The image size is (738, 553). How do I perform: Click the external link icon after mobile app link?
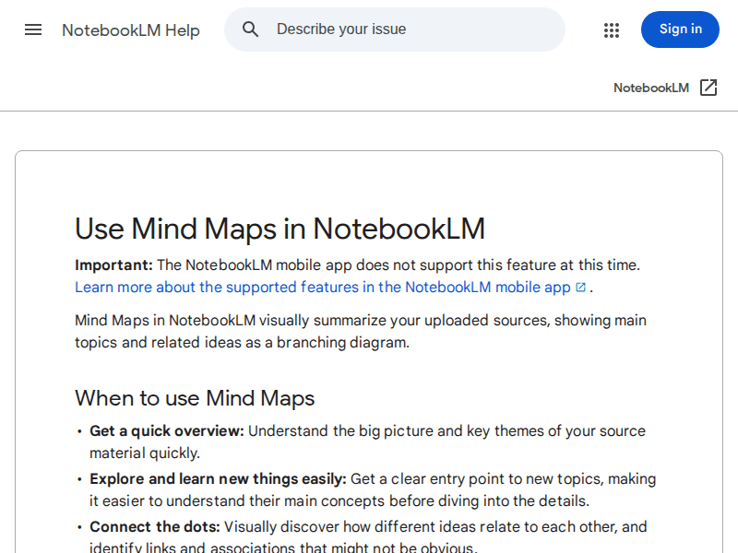(x=581, y=287)
